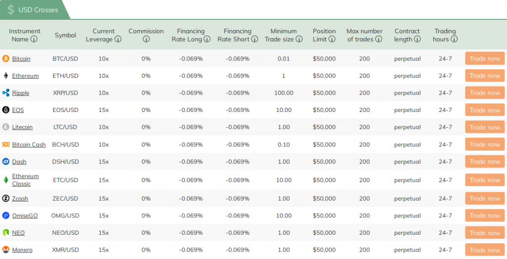Viewport: 507px width, 259px height.
Task: Click the LTC/USD symbol cell
Action: click(x=65, y=127)
